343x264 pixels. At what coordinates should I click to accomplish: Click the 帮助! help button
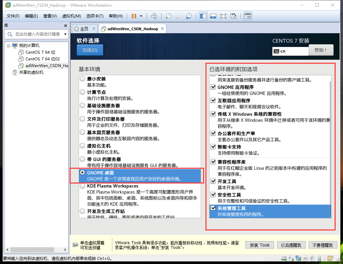[321, 50]
